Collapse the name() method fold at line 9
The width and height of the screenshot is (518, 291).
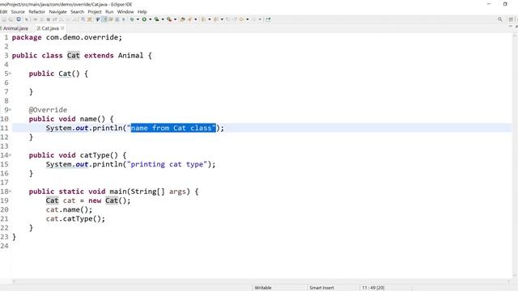[x=11, y=110]
